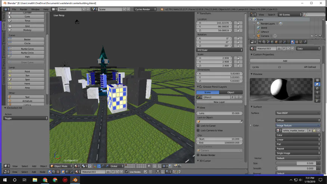Click the Lens field showing 35.000

tap(219, 113)
